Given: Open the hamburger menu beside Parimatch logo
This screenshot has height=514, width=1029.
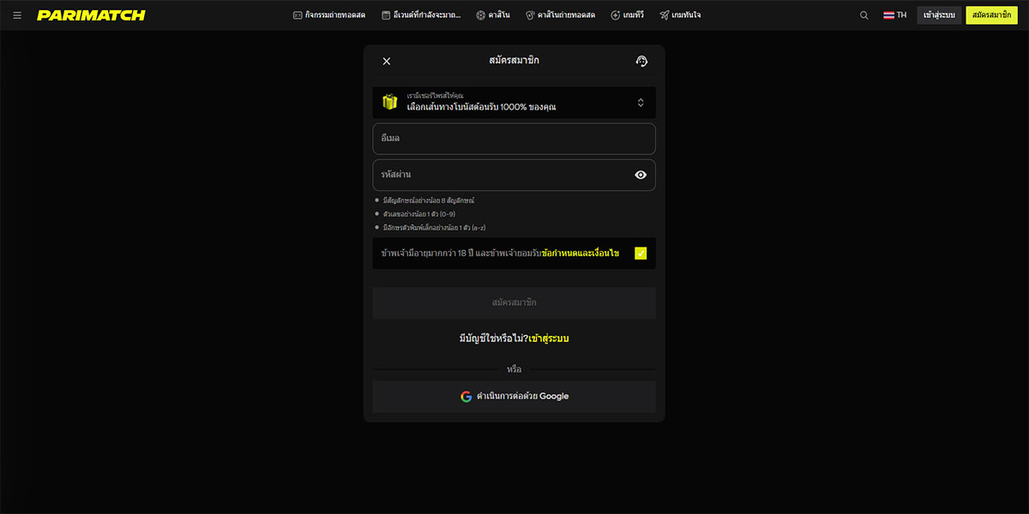Looking at the screenshot, I should pos(17,15).
